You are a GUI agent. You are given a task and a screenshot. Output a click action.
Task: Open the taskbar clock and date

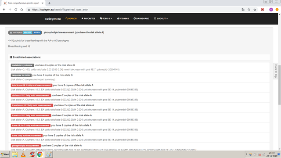[272, 154]
